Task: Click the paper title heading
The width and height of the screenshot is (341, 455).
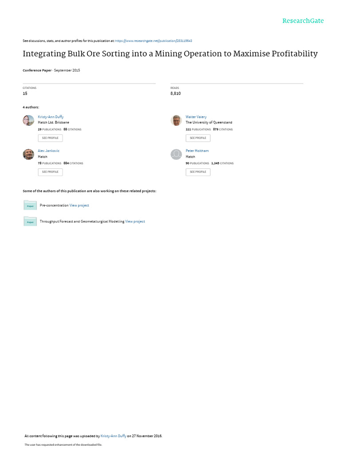Action: coord(170,54)
